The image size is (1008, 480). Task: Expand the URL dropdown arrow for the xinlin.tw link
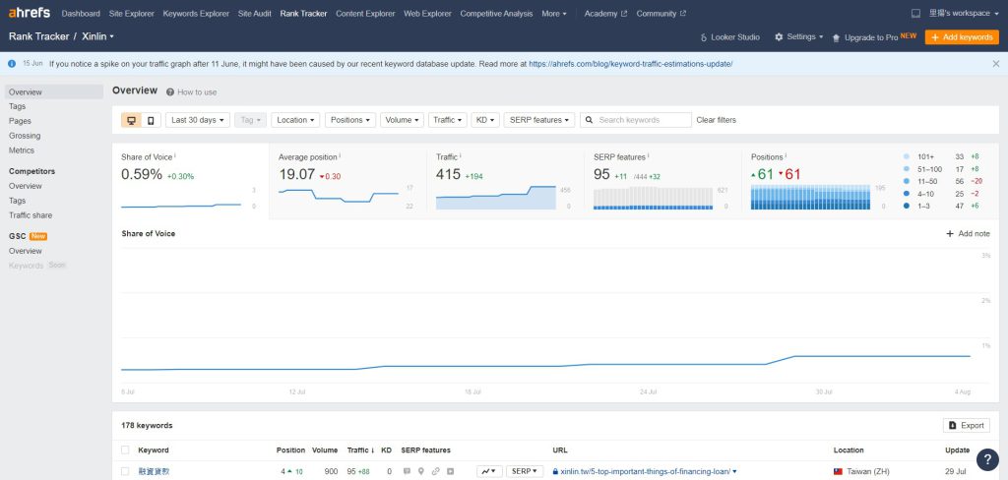734,472
